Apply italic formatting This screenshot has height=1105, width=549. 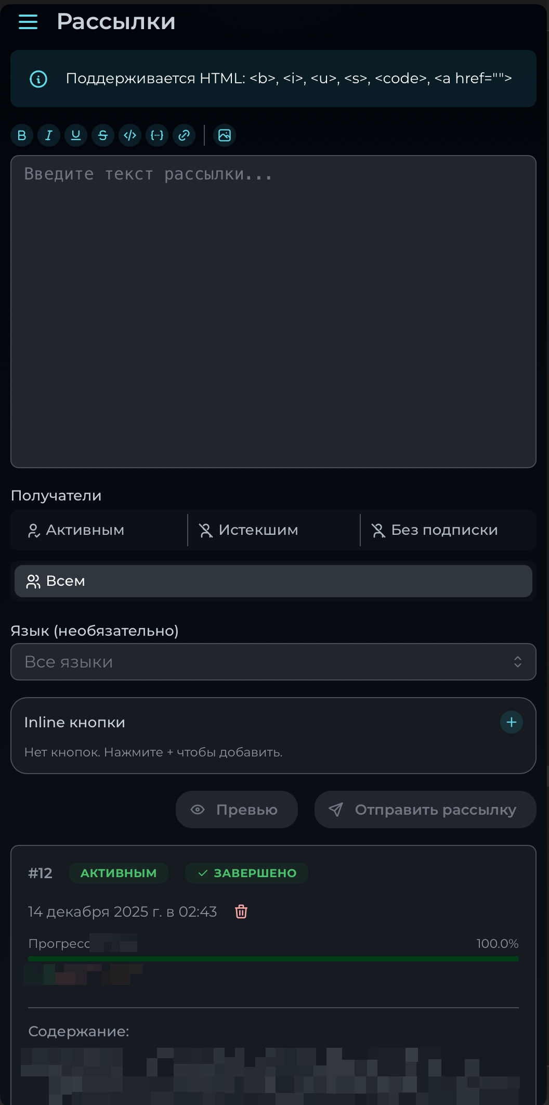pos(48,135)
